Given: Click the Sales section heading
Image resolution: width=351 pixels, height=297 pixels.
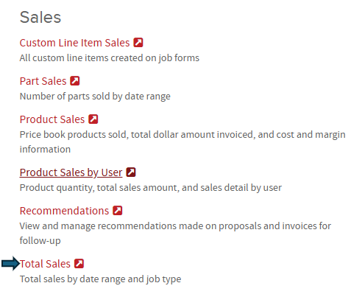Looking at the screenshot, I should pyautogui.click(x=40, y=18).
